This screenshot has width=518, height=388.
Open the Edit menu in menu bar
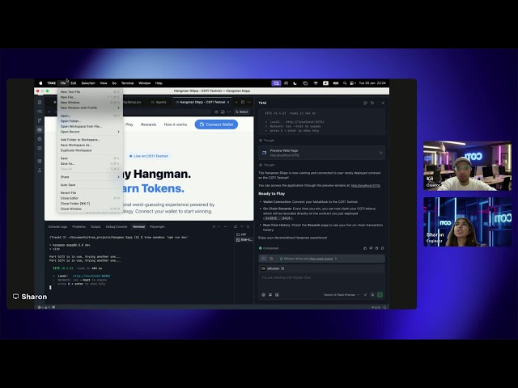pyautogui.click(x=74, y=83)
